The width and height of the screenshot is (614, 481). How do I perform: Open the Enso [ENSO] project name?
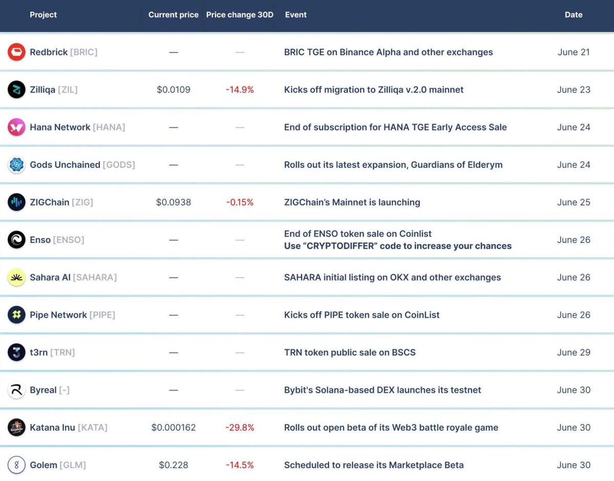click(x=57, y=240)
